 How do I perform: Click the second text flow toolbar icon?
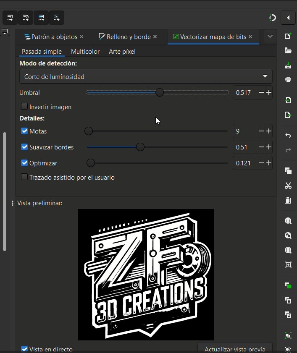(x=26, y=18)
